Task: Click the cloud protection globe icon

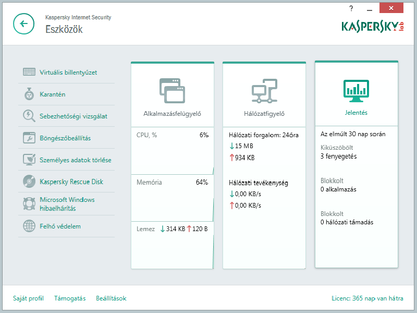Action: point(29,226)
